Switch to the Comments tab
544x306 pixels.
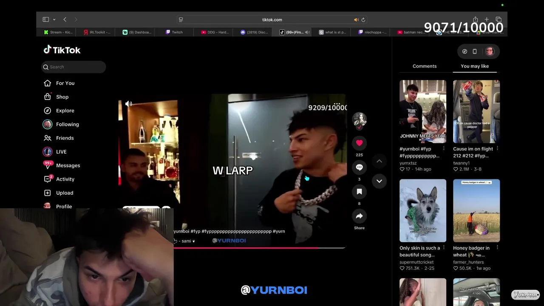coord(425,66)
